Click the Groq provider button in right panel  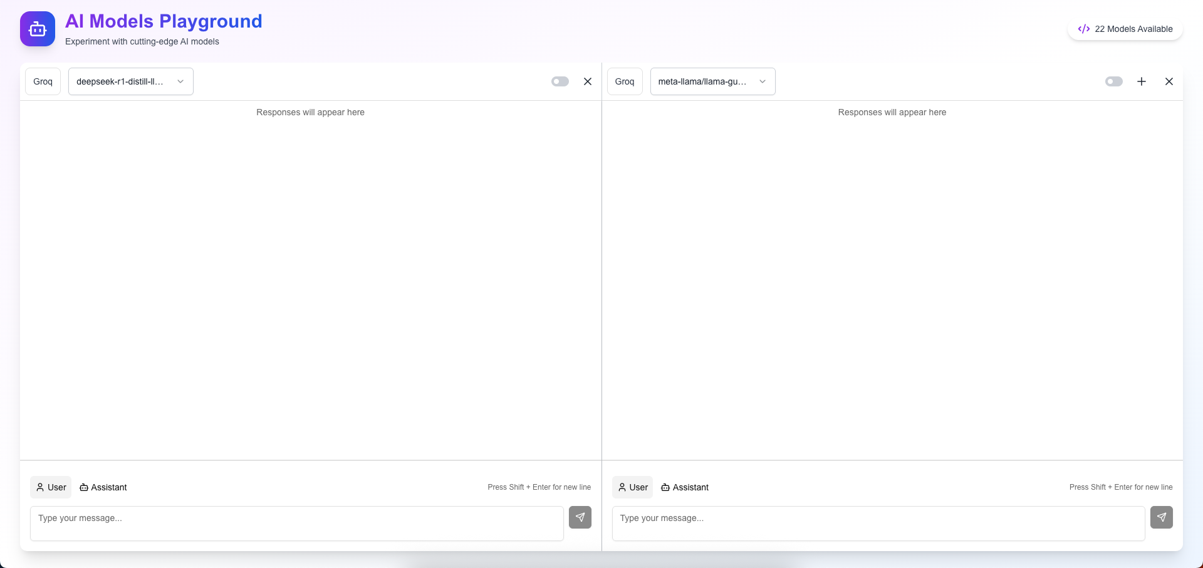coord(624,81)
